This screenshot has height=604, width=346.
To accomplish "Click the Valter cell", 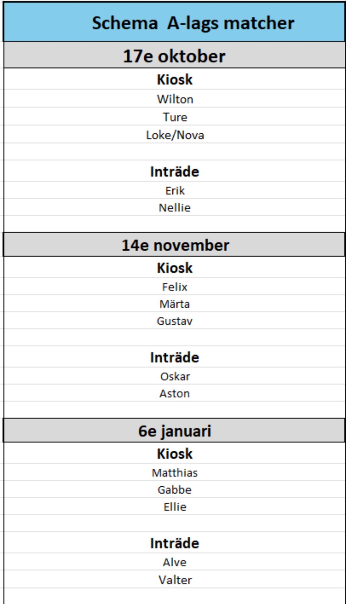I will pos(175,580).
